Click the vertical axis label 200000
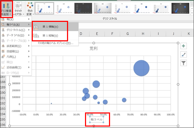This screenshot has height=128, width=194. click(x=16, y=90)
